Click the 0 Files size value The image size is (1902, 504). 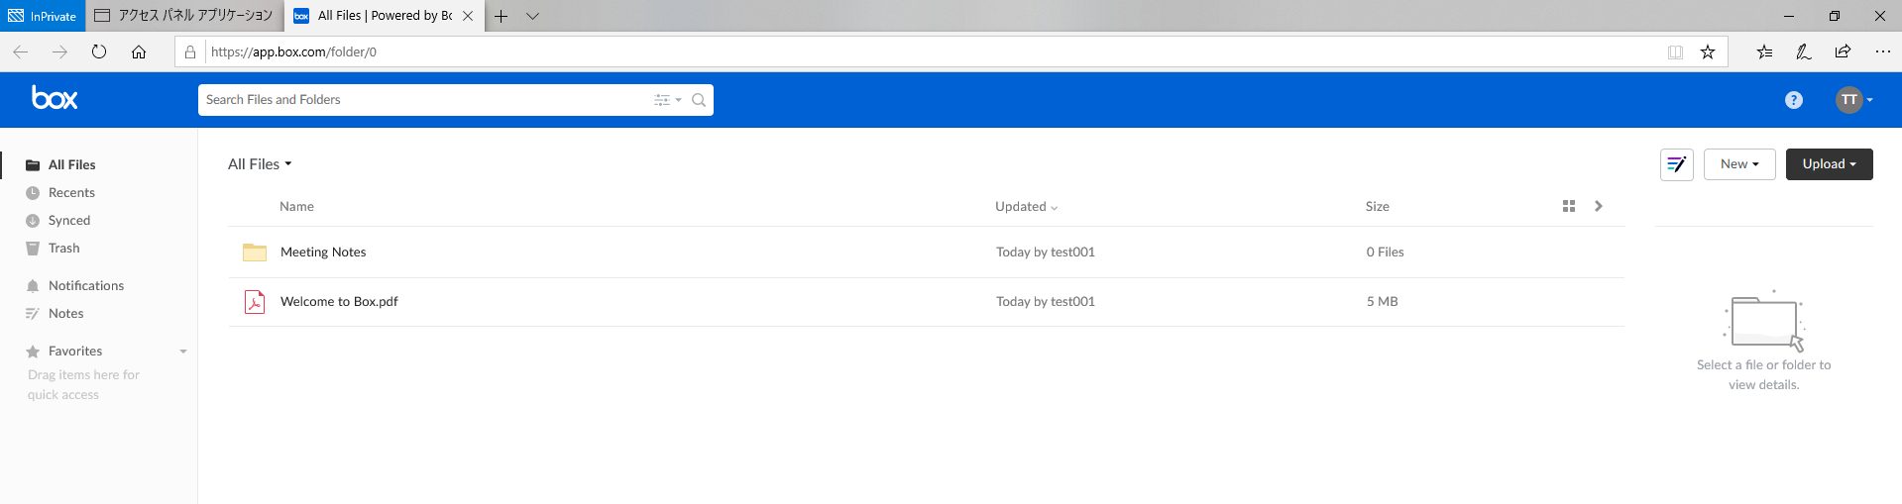(1385, 252)
